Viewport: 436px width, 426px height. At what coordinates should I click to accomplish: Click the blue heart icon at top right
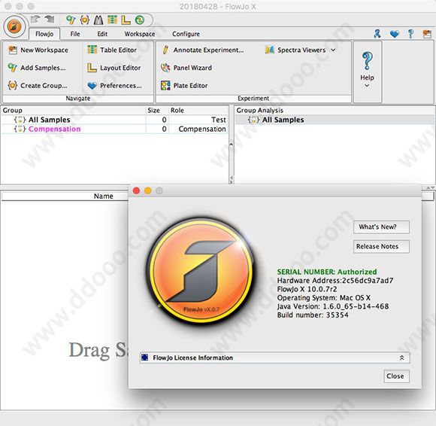395,34
